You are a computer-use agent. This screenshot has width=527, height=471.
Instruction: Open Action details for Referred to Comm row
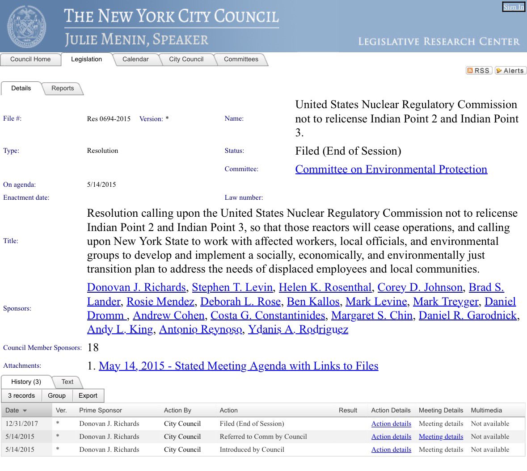pos(391,437)
